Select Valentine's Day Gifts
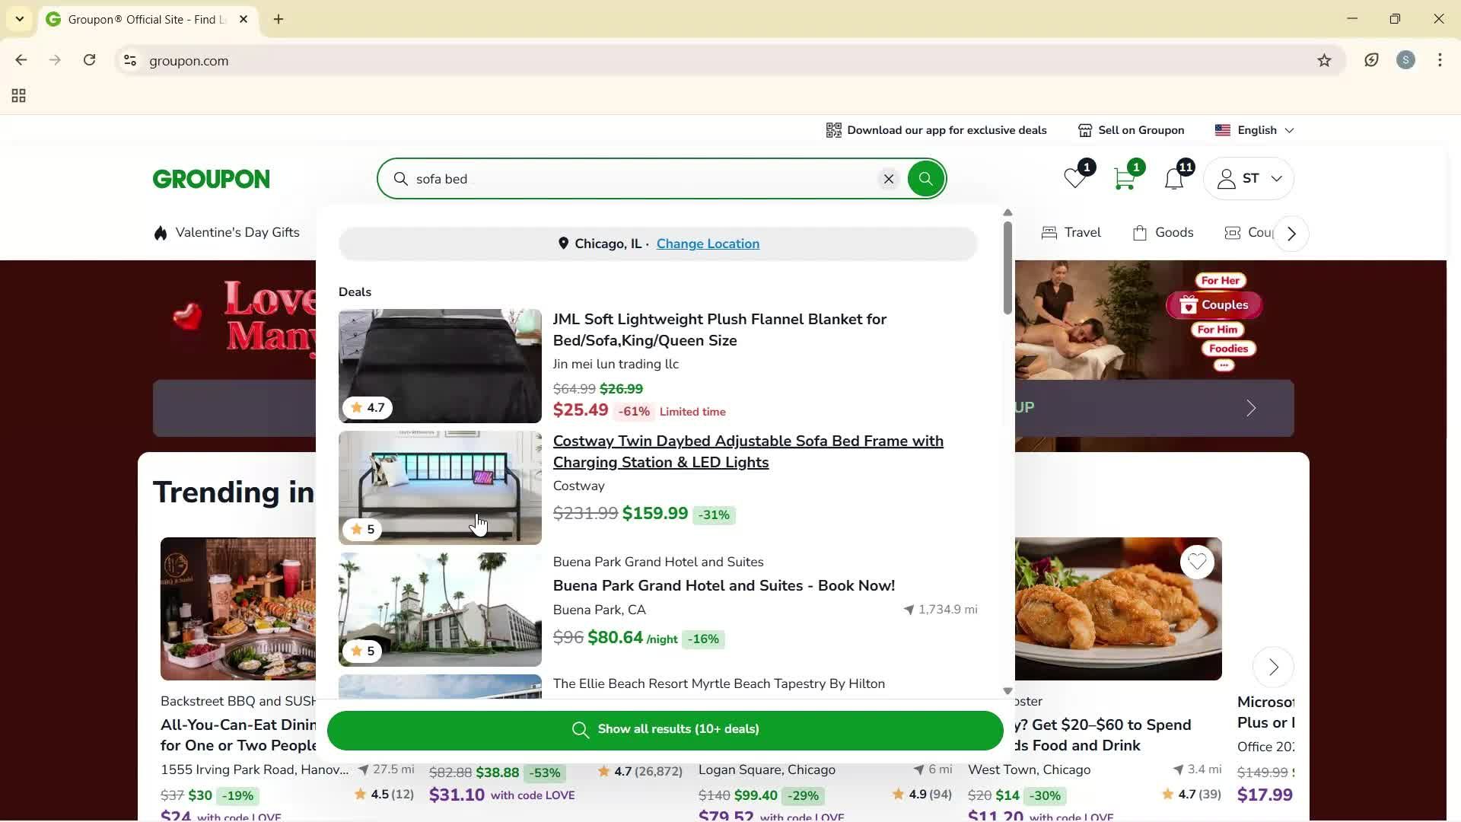Screen dimensions: 1461x822 pos(236,232)
